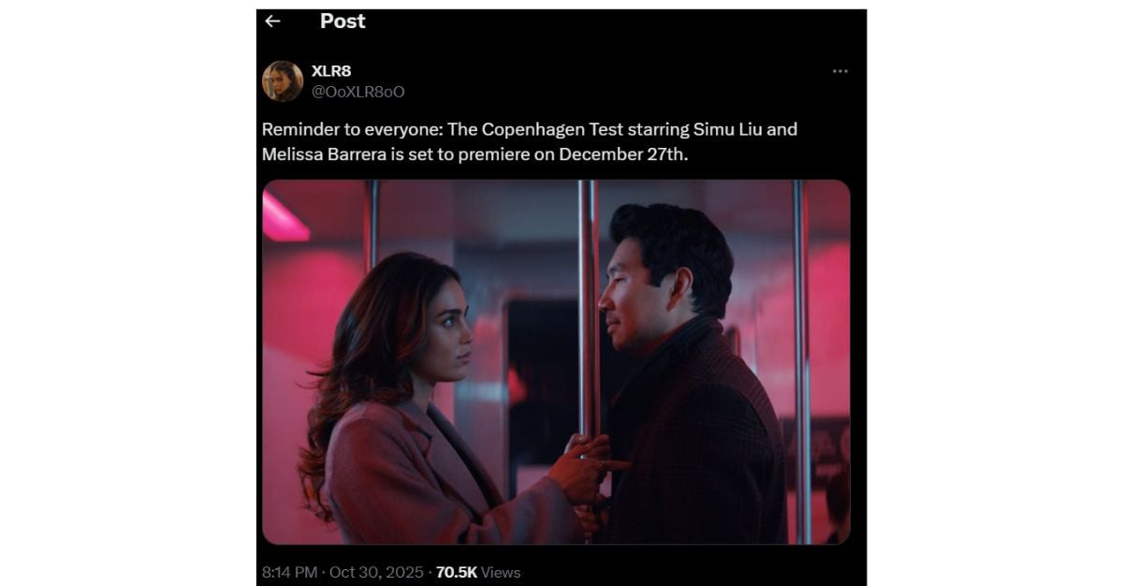
Task: Click the 8:14 PM timestamp
Action: pos(290,572)
